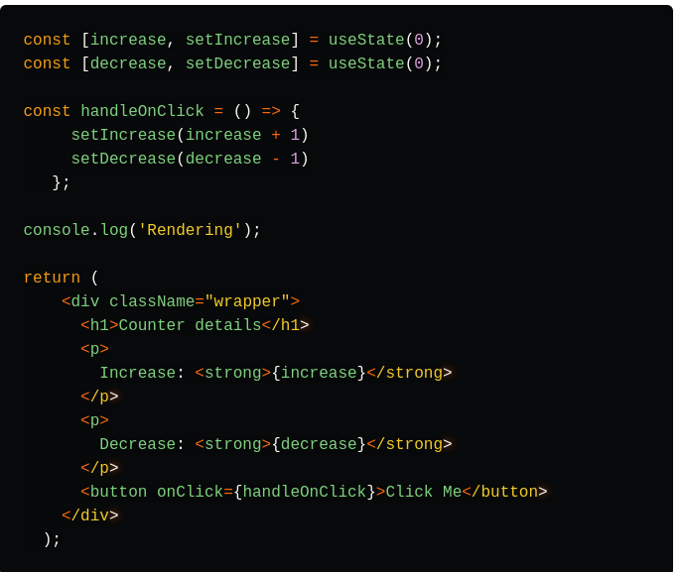Click useState on the increase declaration line
This screenshot has height=572, width=682.
(x=366, y=40)
